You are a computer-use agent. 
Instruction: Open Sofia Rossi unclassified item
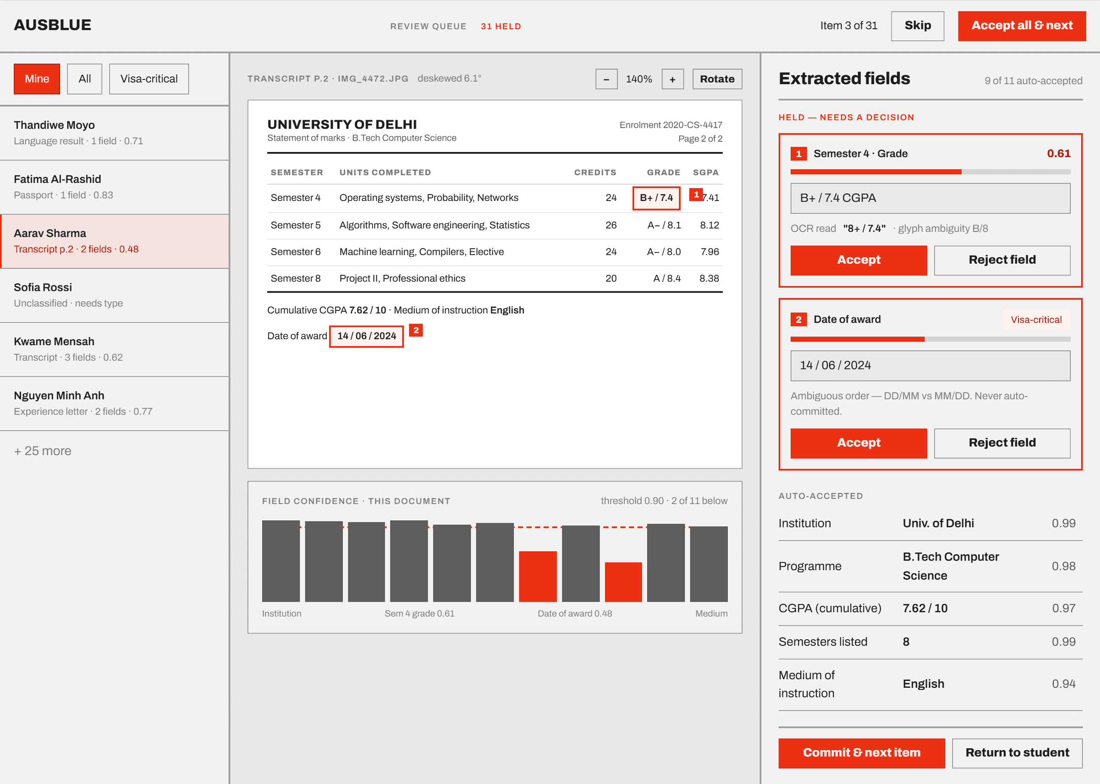point(115,295)
